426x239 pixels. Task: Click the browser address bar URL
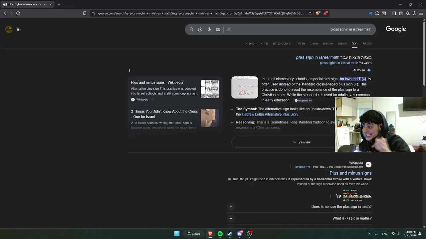pos(201,13)
